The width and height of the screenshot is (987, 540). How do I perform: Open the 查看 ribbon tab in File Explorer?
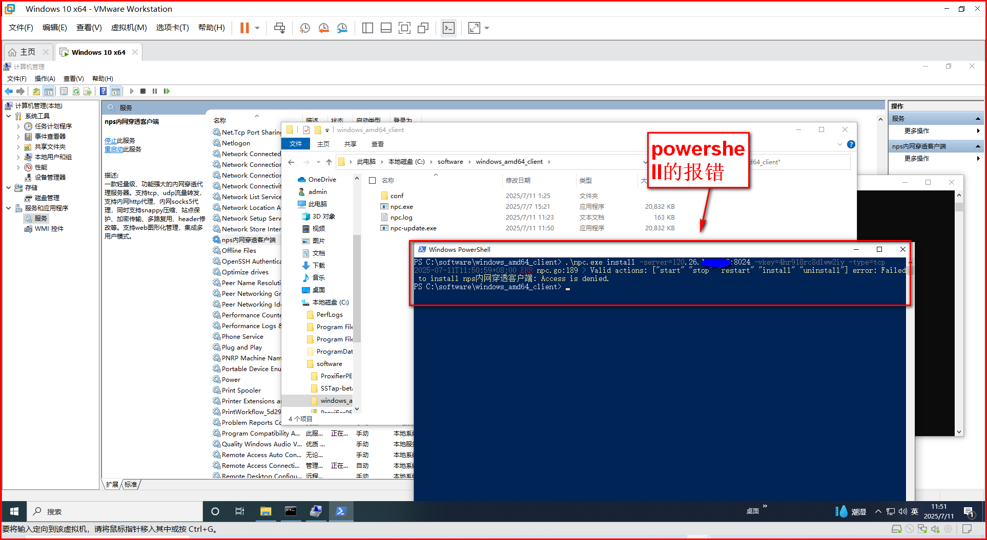pyautogui.click(x=378, y=144)
